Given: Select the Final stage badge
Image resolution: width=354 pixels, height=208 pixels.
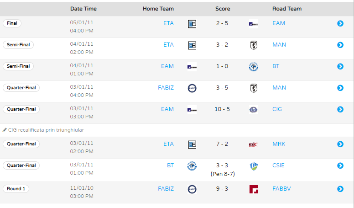Looking at the screenshot, I should 12,23.
